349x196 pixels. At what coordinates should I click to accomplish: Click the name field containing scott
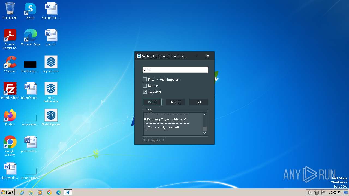pos(175,70)
